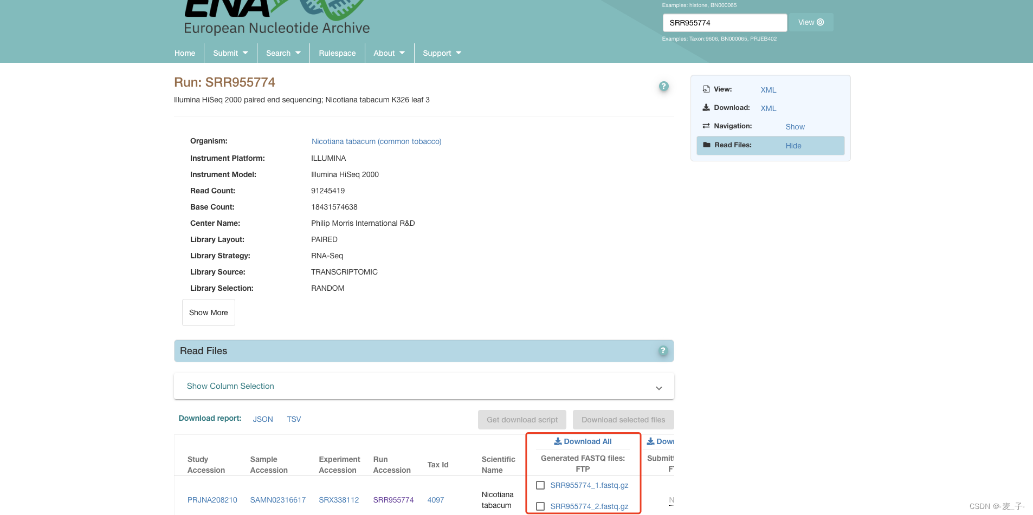Screen dimensions: 1033x515
Task: Click the Experiment Accession column header
Action: click(x=339, y=465)
